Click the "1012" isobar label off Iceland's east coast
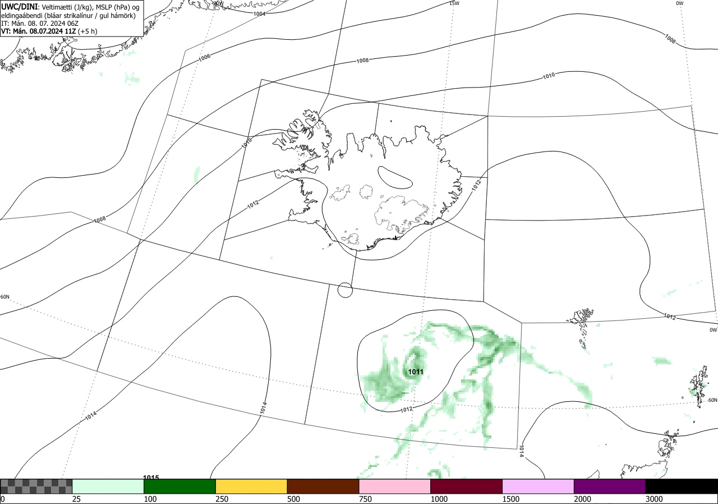 click(476, 185)
